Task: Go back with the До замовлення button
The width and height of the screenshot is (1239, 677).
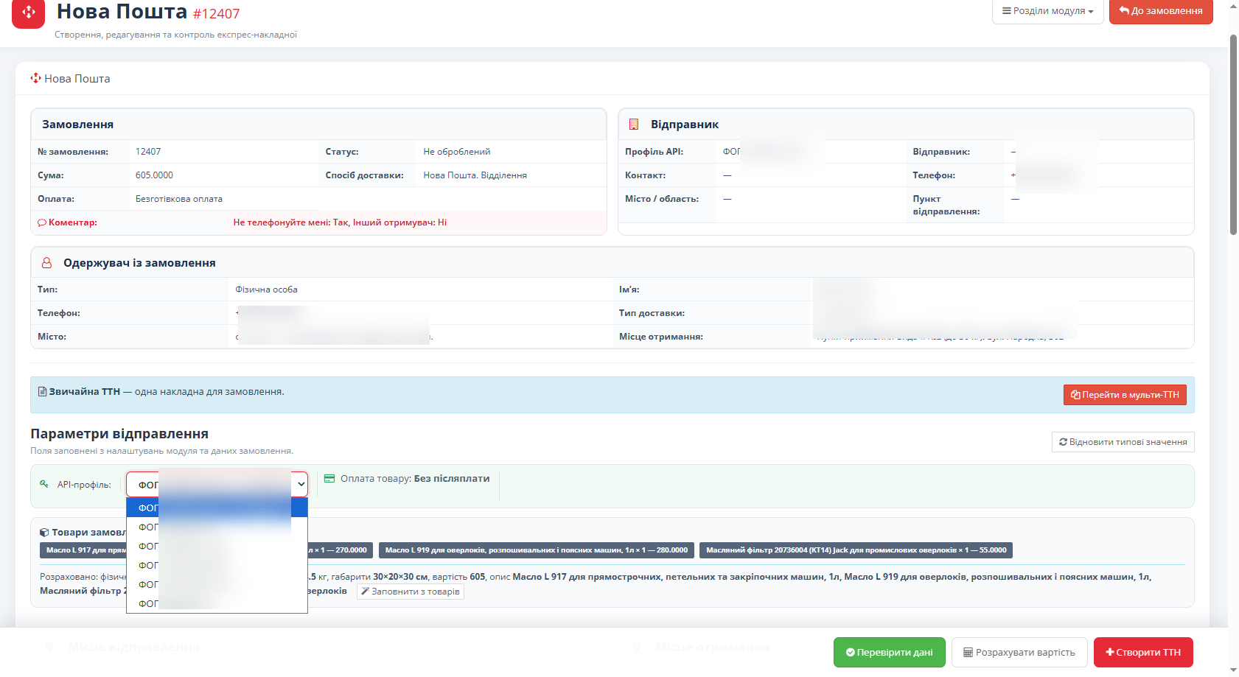Action: [x=1161, y=11]
